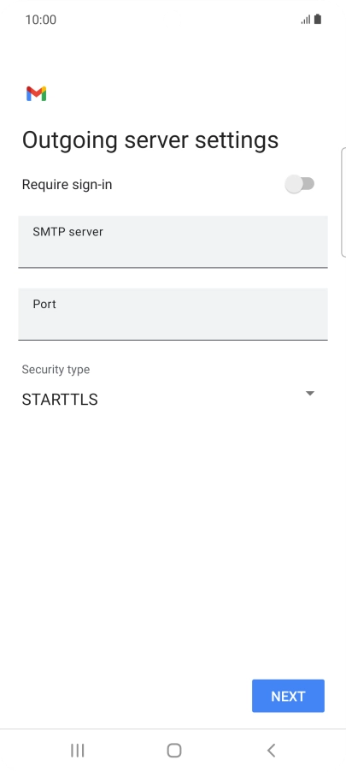Tap the edge panel handle on right side
The width and height of the screenshot is (346, 772).
tap(343, 202)
